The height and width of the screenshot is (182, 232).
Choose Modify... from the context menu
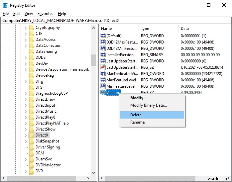click(x=152, y=98)
